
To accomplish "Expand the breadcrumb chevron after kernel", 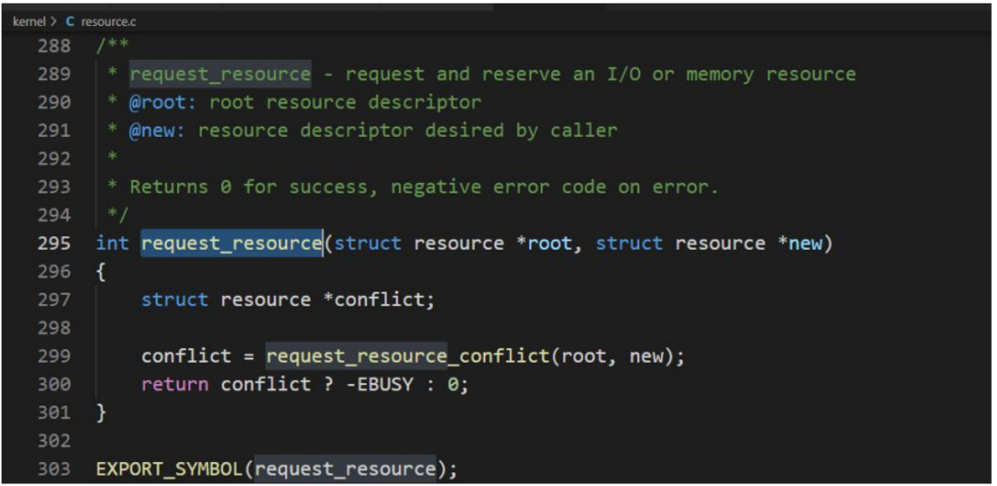I will pyautogui.click(x=53, y=22).
